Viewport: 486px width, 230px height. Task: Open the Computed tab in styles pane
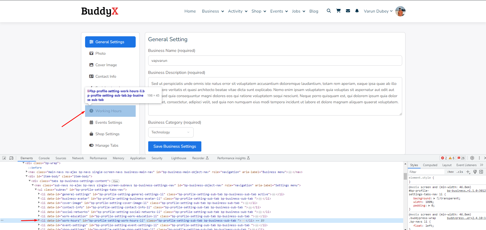(430, 165)
